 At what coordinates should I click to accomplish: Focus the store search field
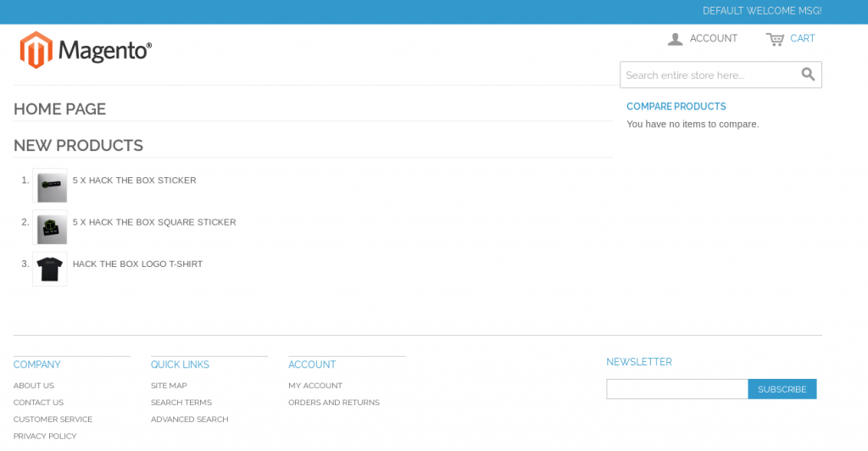pyautogui.click(x=721, y=75)
